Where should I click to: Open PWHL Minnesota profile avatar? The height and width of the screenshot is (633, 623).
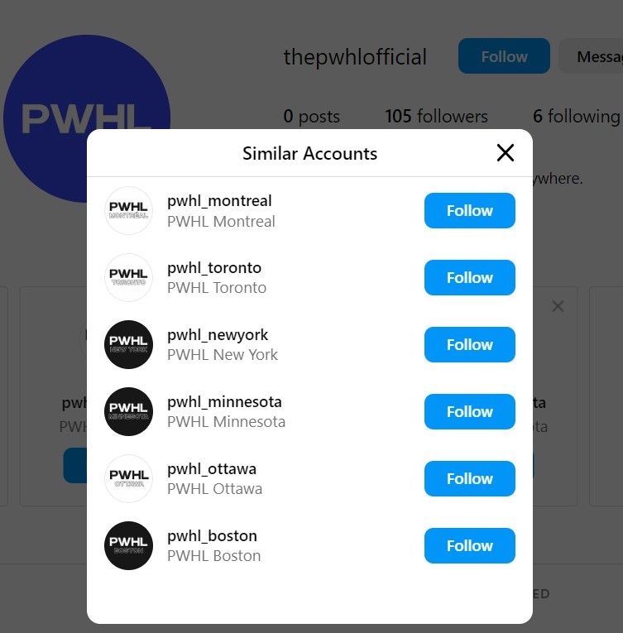pos(128,412)
